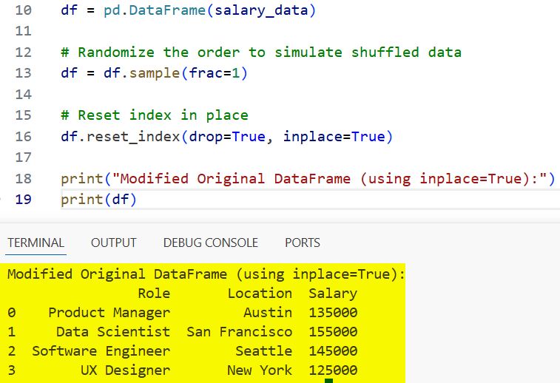Image resolution: width=560 pixels, height=383 pixels.
Task: Click 'Software Engineer' in terminal output
Action: pyautogui.click(x=101, y=351)
